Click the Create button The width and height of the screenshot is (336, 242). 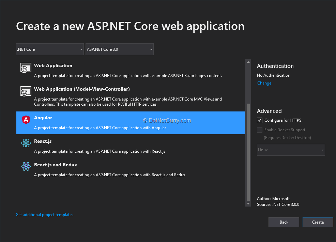[x=318, y=222]
